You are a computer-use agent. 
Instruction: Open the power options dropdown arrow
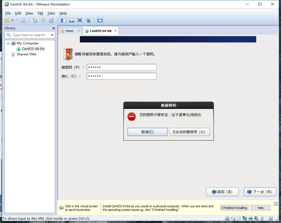click(x=13, y=20)
